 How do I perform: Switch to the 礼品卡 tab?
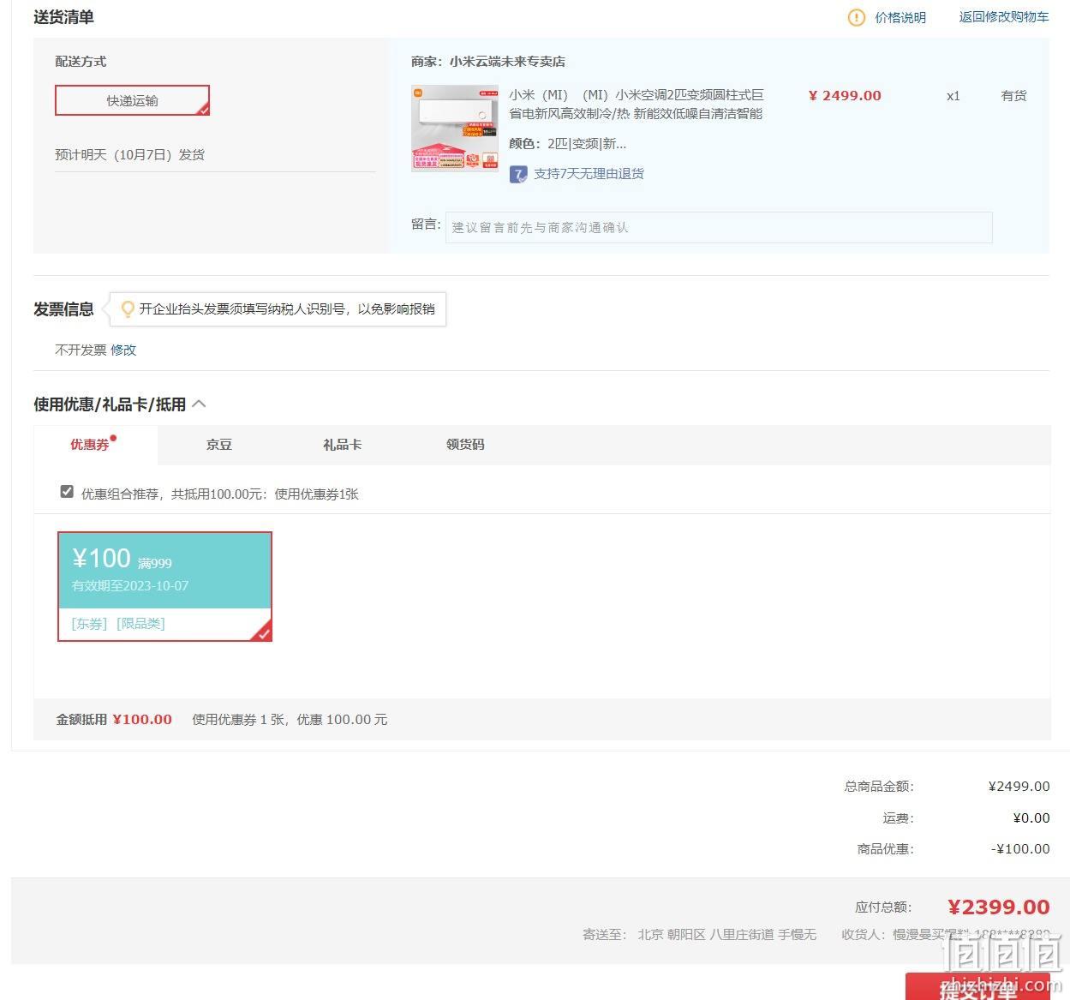[342, 445]
